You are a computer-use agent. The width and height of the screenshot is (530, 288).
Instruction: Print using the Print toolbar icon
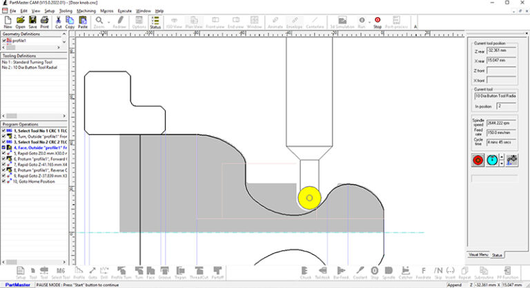tap(45, 22)
